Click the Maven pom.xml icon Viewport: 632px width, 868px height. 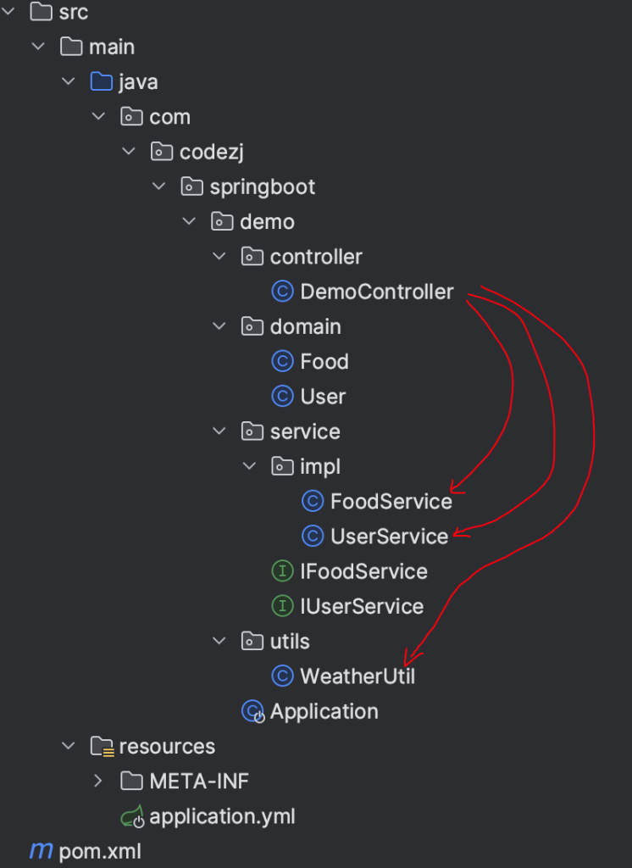(42, 851)
